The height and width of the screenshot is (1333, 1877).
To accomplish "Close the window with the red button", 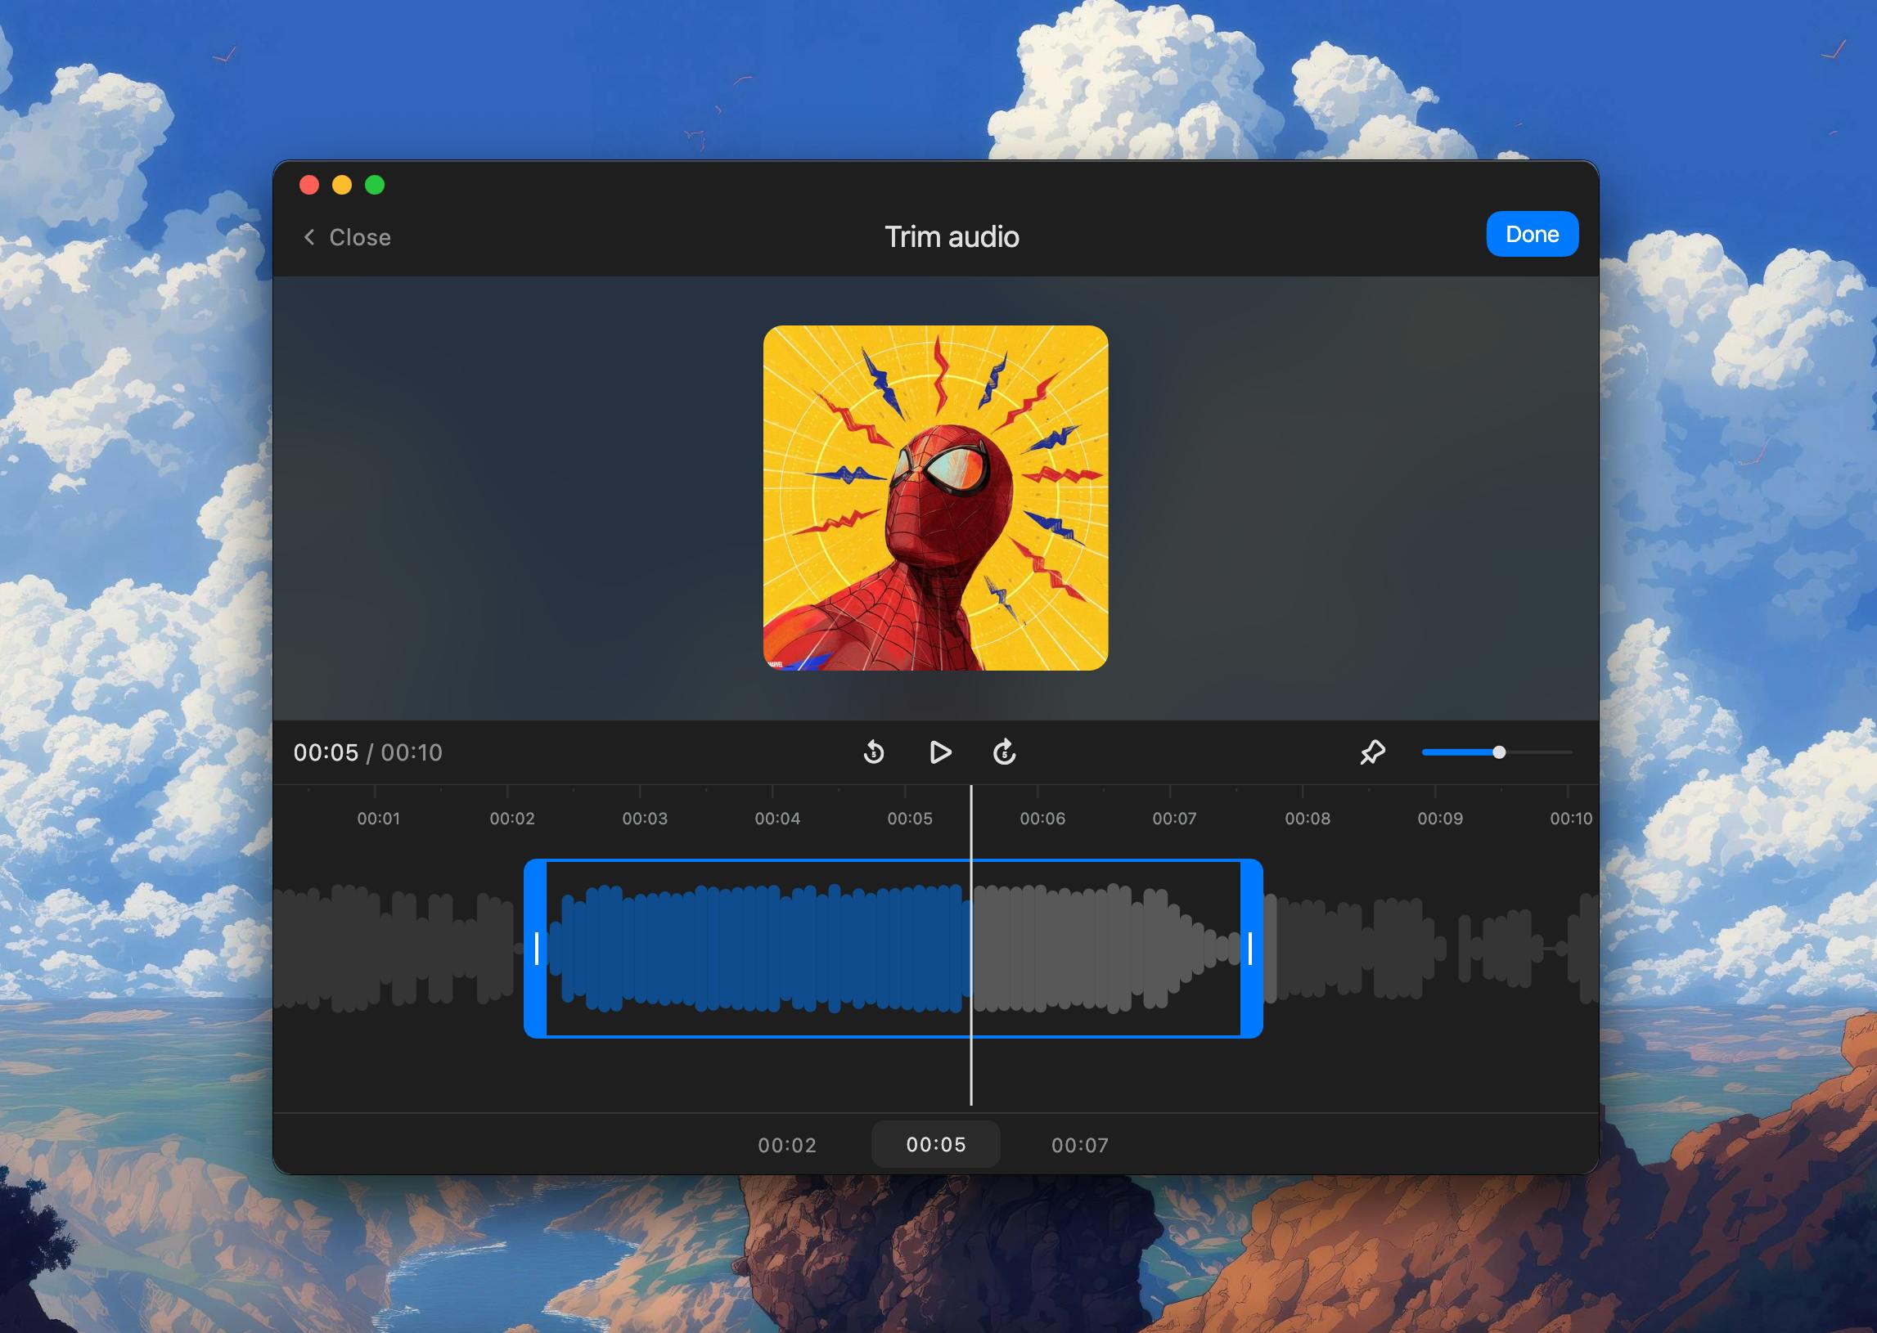I will [309, 185].
